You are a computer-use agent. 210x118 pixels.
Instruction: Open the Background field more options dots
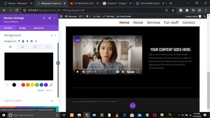pos(36,41)
